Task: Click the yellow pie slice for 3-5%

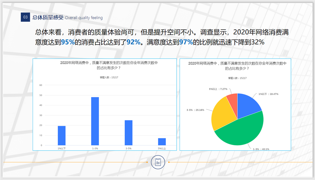Action: click(222, 115)
